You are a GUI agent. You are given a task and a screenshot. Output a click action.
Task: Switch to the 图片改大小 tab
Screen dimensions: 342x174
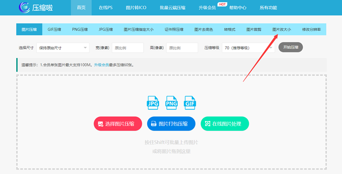click(282, 29)
